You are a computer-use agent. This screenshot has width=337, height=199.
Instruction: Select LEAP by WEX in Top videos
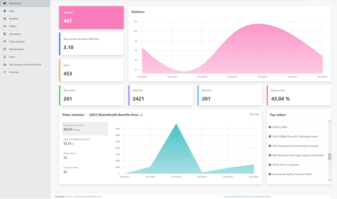pos(280,127)
